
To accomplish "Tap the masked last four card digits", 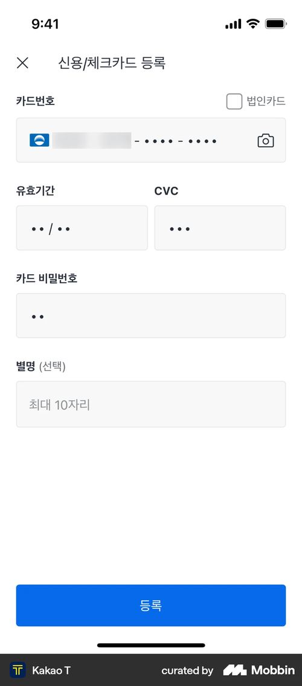I will click(203, 141).
